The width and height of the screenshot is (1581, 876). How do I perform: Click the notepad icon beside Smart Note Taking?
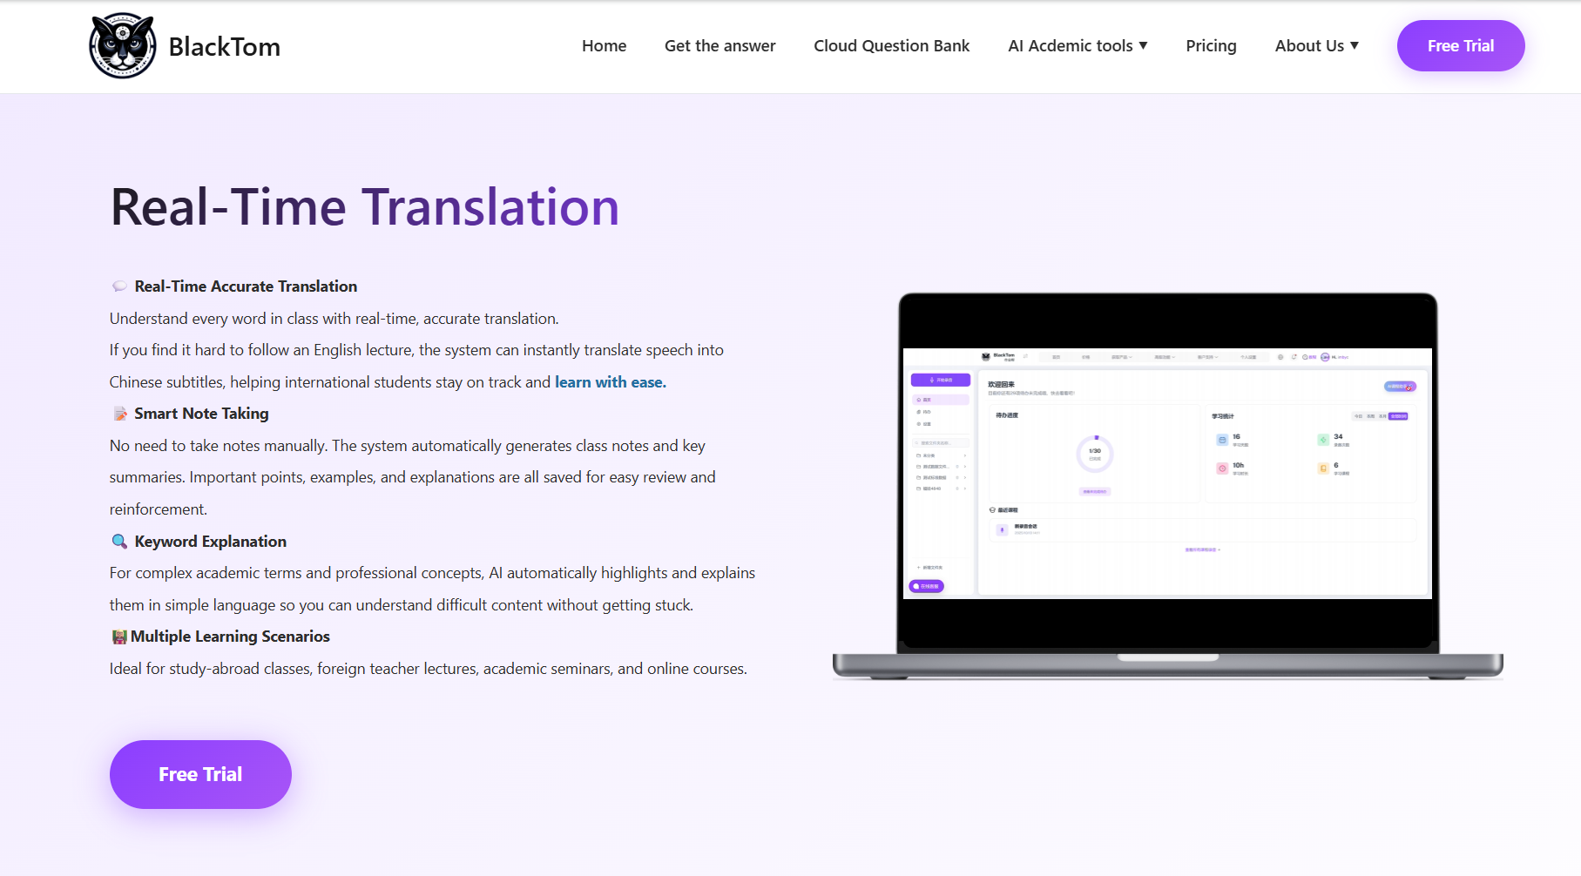tap(120, 414)
